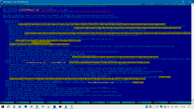Screen dimensions: 194x109
Task: Open Google Chrome from the taskbar
Action: (37, 107)
